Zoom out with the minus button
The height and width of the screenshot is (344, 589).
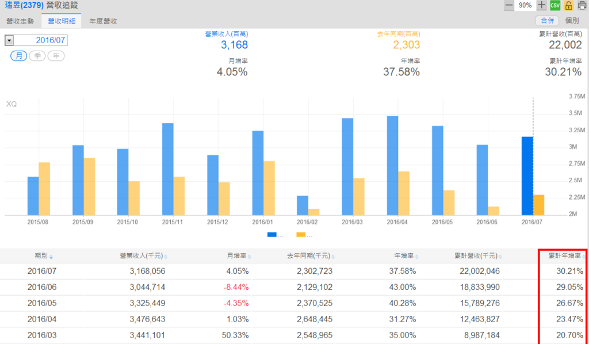click(508, 5)
